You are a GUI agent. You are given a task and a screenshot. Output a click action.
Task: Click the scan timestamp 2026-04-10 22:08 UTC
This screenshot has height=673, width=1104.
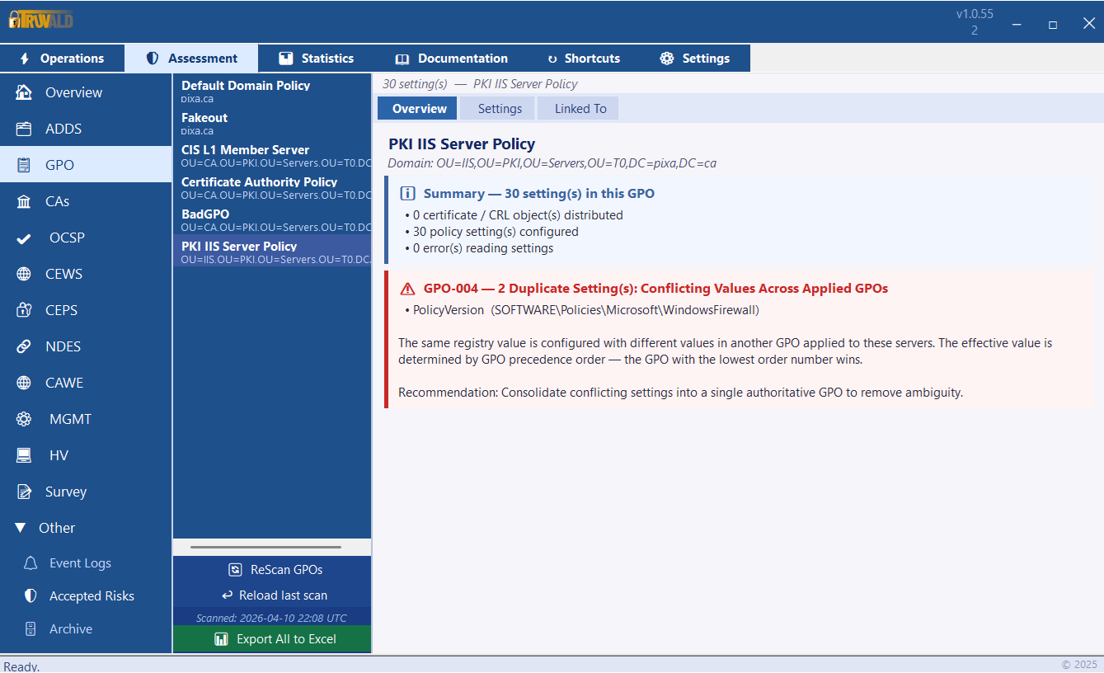coord(271,618)
